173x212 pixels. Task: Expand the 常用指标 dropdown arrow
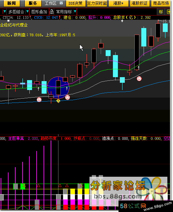pyautogui.click(x=75, y=12)
